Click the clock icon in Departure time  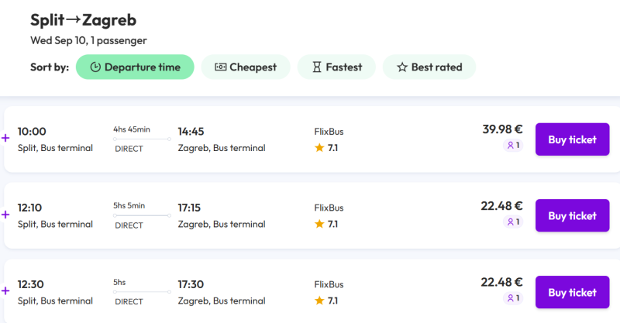(95, 67)
